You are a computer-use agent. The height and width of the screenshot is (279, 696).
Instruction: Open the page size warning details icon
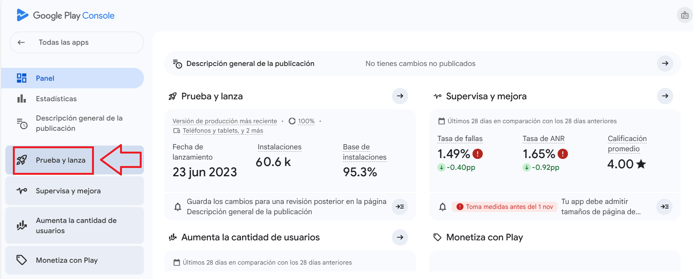pyautogui.click(x=664, y=207)
